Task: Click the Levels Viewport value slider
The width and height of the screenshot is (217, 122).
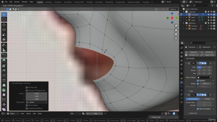Action: tap(204, 102)
